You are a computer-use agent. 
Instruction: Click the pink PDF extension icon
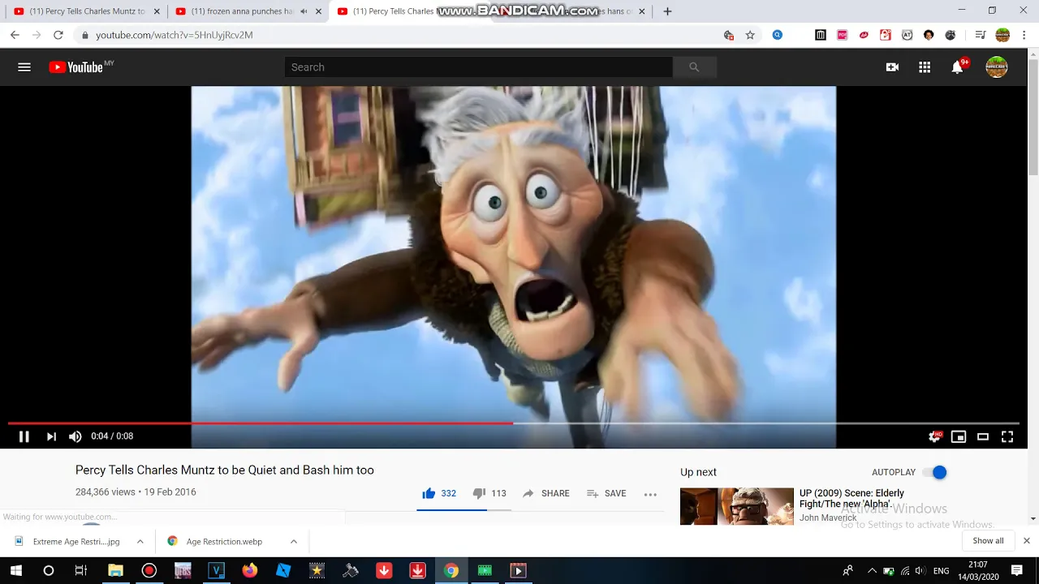coord(843,35)
